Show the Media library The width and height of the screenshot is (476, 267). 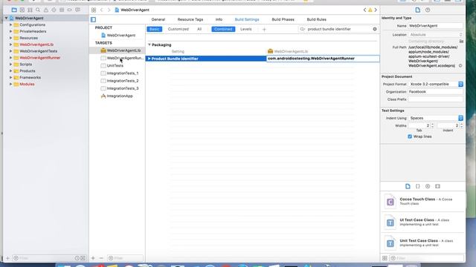tap(437, 186)
